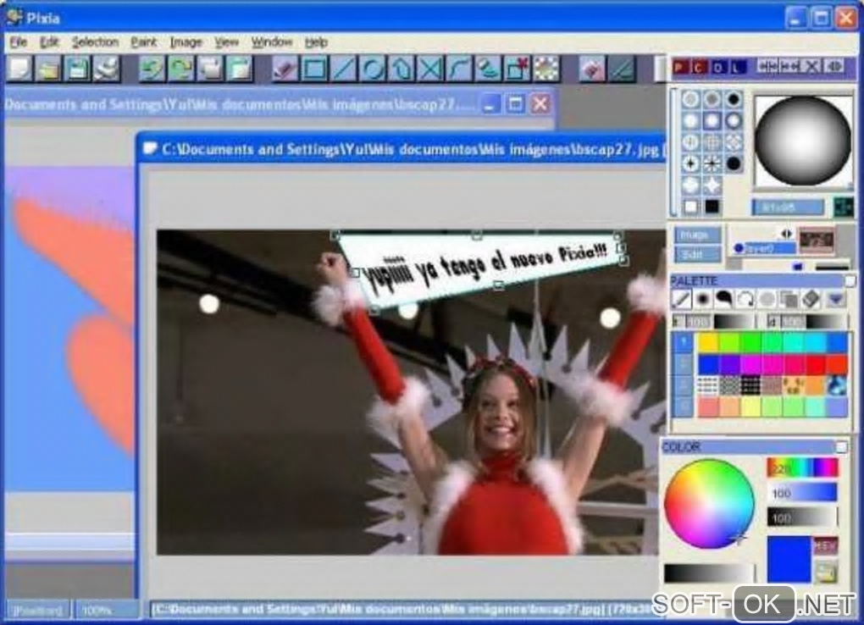
Task: Toggle the blue L panel button
Action: click(x=737, y=67)
